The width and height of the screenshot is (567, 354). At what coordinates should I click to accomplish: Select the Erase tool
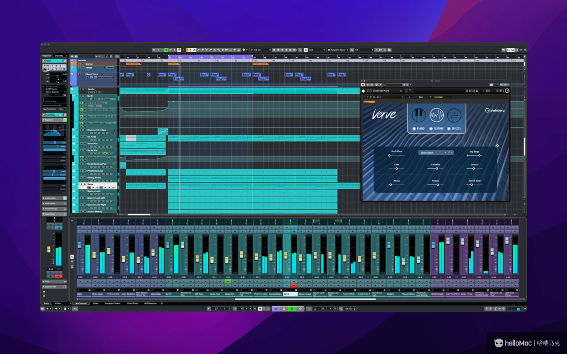point(202,50)
